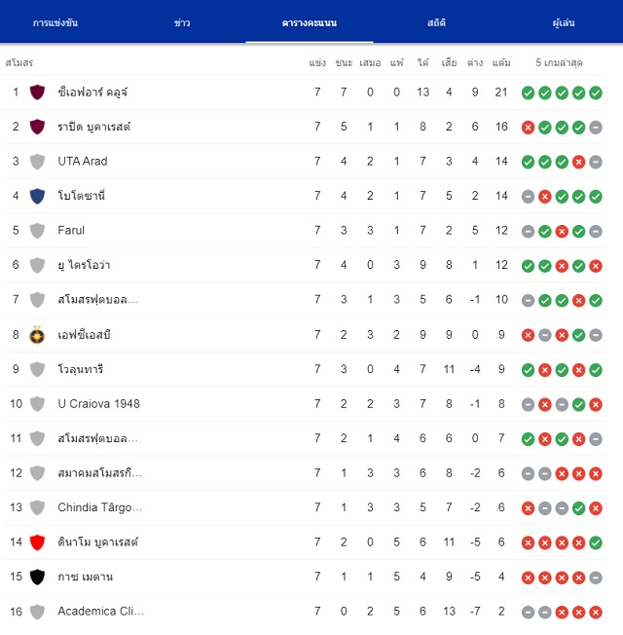Switch to the การแข่งขัน tab
623x635 pixels.
[55, 22]
